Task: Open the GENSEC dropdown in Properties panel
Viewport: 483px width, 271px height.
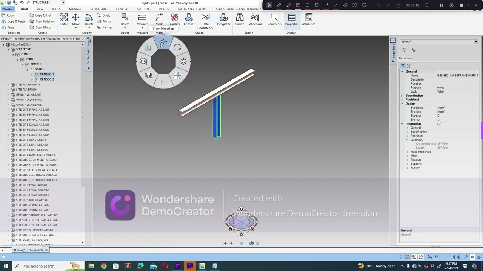Action: click(x=476, y=42)
